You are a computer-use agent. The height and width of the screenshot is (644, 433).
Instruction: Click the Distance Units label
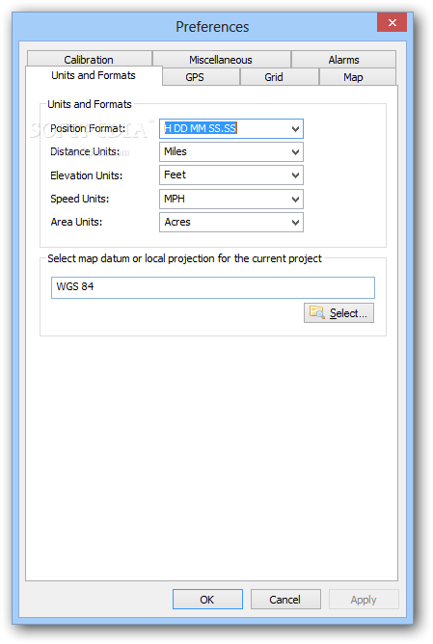pyautogui.click(x=85, y=152)
